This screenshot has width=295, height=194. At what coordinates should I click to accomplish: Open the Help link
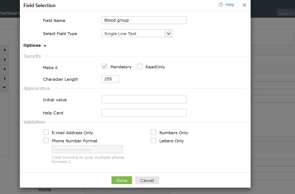pyautogui.click(x=230, y=5)
